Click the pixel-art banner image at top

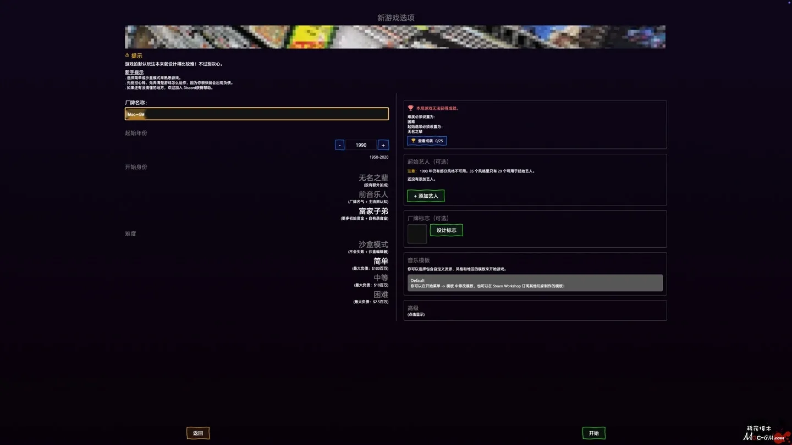click(x=395, y=37)
